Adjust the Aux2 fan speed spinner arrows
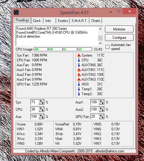Image resolution: width=144 pixels, height=161 pixels. pos(102,109)
